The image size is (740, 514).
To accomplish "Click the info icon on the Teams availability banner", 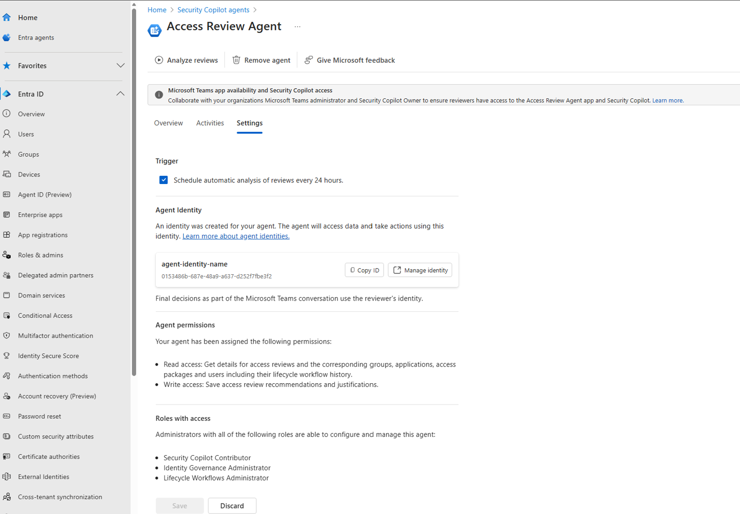I will pyautogui.click(x=159, y=95).
